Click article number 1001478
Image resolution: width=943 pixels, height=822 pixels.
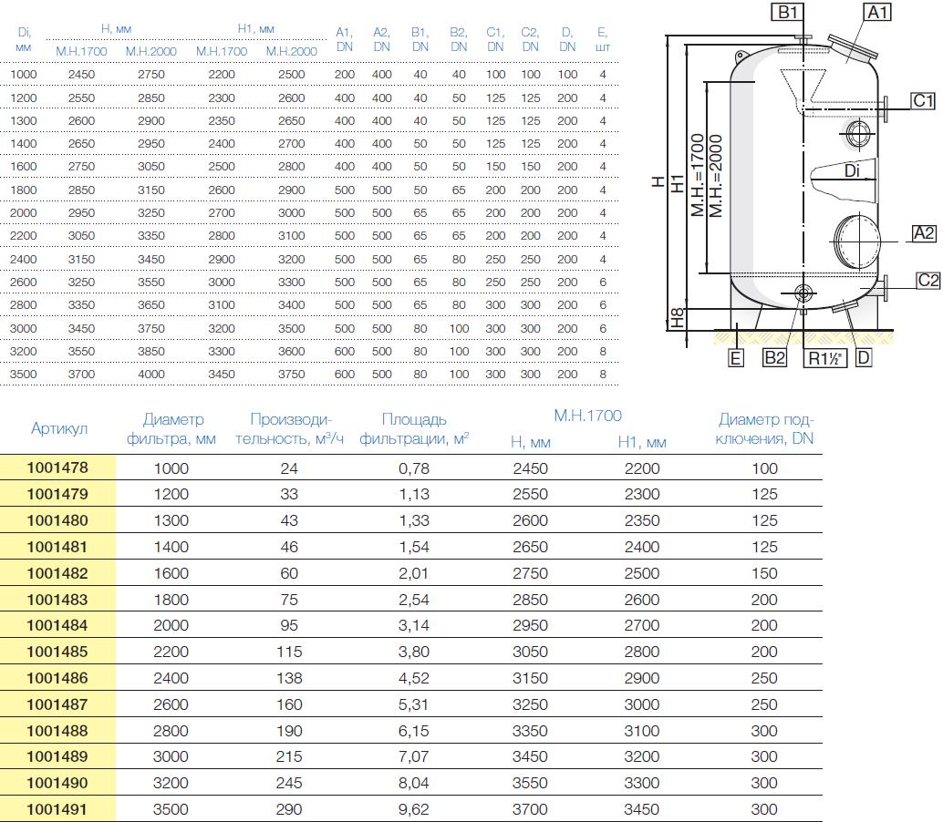(58, 468)
